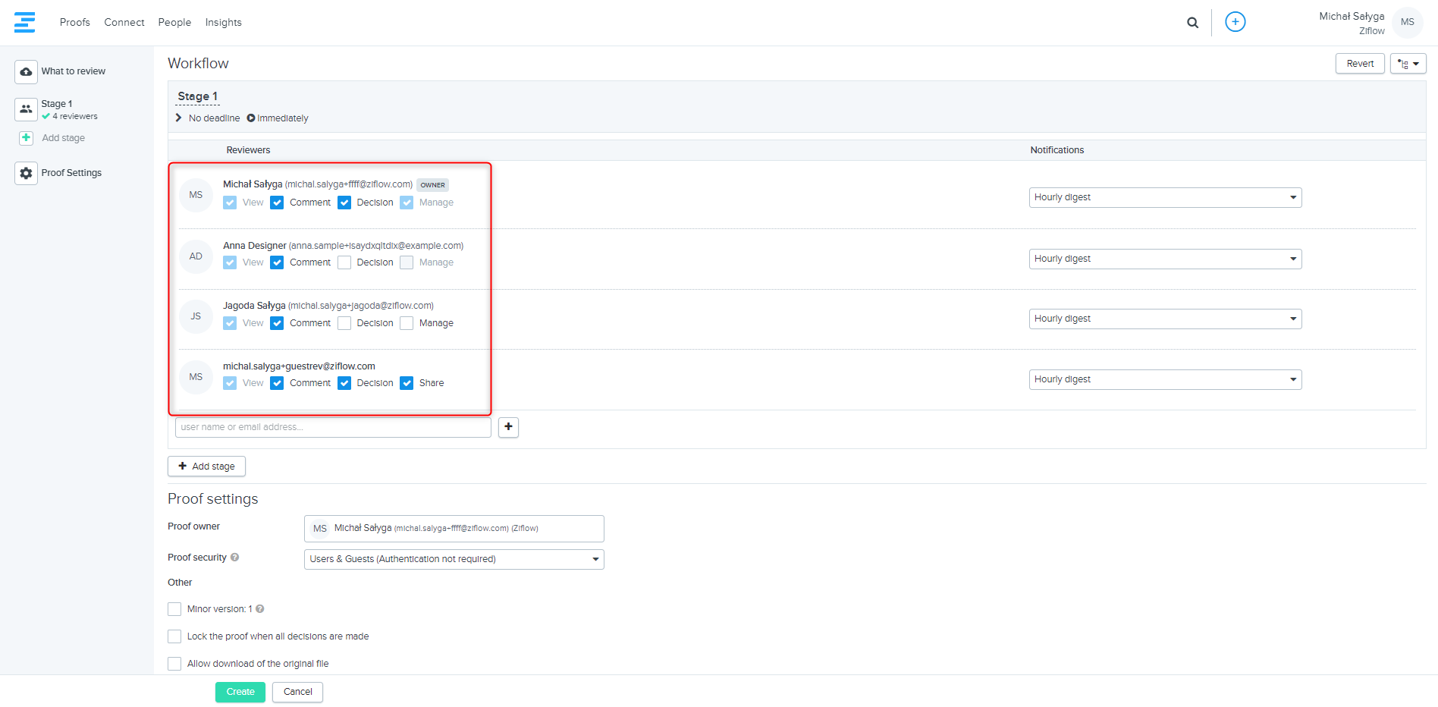
Task: Enable Manage checkbox for Jagoda Sałyga
Action: pyautogui.click(x=407, y=323)
